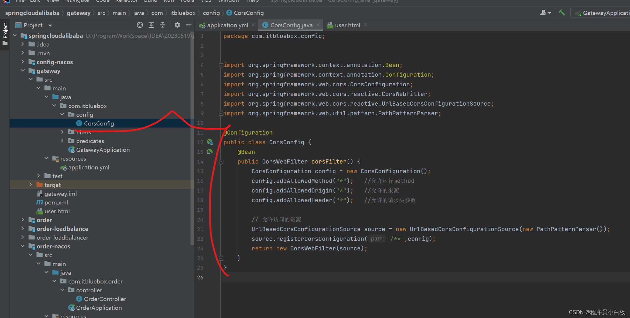Click the Expand All icon in Project panel
Viewport: 630px width, 318px height.
pyautogui.click(x=151, y=25)
